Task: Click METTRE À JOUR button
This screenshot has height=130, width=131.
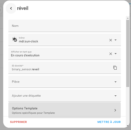Action: [x=109, y=122]
